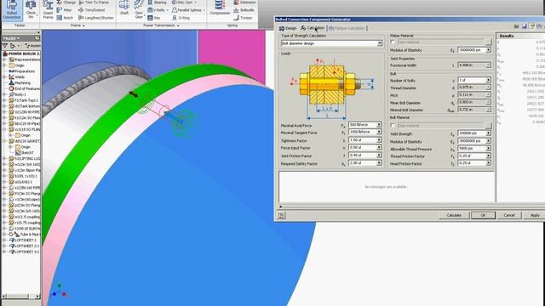Open the Bearing generator
This screenshot has width=545, height=306.
[x=157, y=3]
